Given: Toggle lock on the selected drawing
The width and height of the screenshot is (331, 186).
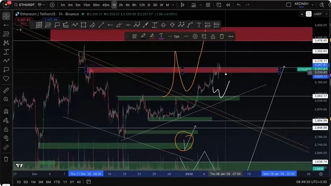Looking at the screenshot, I should pyautogui.click(x=213, y=36).
